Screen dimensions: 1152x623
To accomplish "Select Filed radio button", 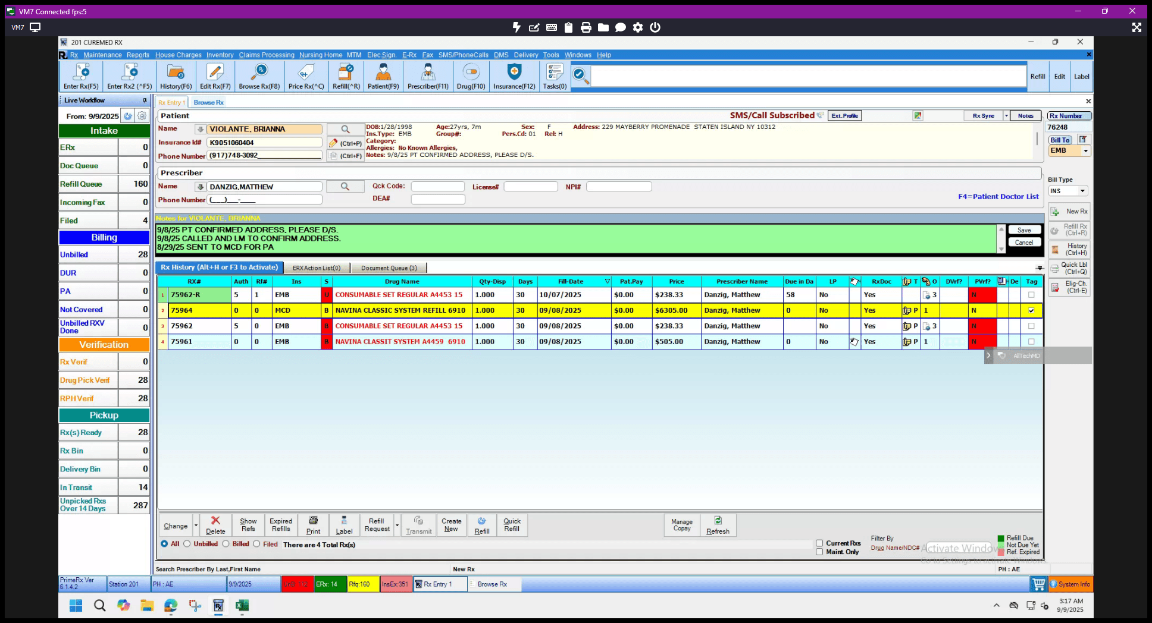I will (256, 544).
